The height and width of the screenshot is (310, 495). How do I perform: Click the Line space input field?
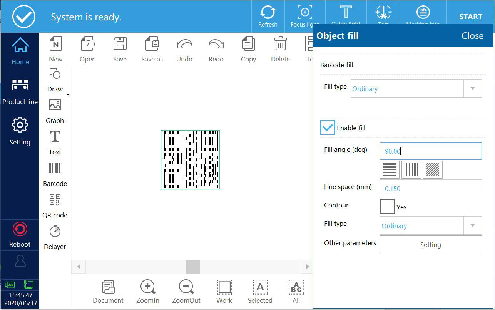coord(431,188)
